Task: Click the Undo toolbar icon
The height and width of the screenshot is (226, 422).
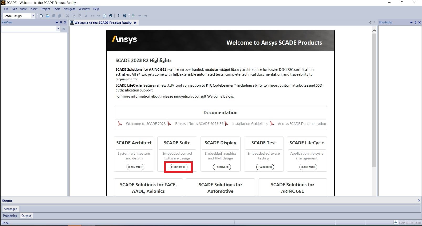Action: [92, 16]
